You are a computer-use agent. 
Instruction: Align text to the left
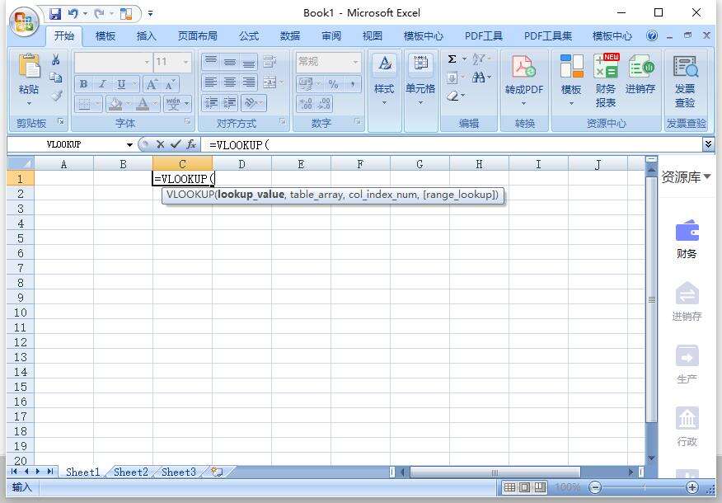211,82
